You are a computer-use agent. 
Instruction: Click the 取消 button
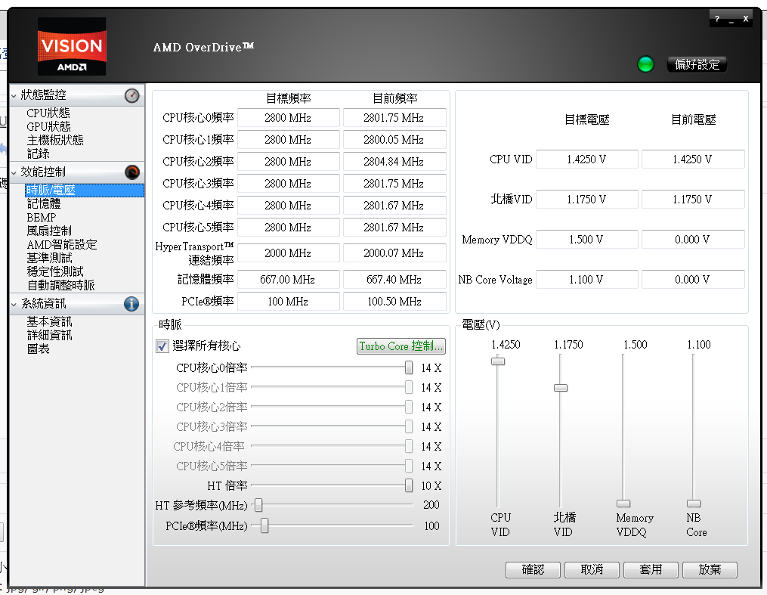point(592,569)
